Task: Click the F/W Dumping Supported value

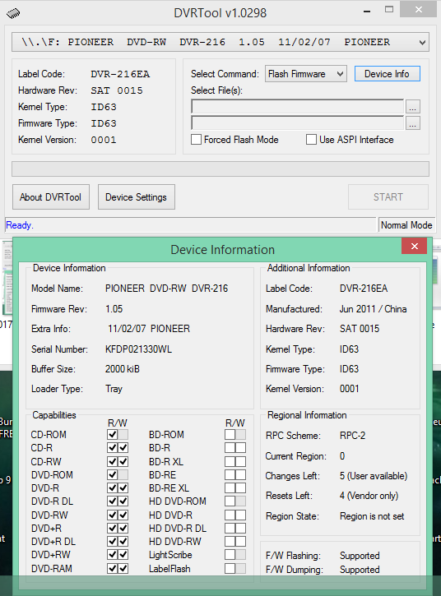Action: click(360, 570)
